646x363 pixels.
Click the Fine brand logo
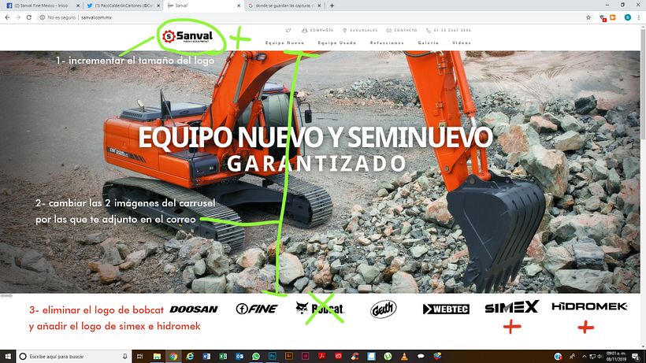[x=257, y=309]
